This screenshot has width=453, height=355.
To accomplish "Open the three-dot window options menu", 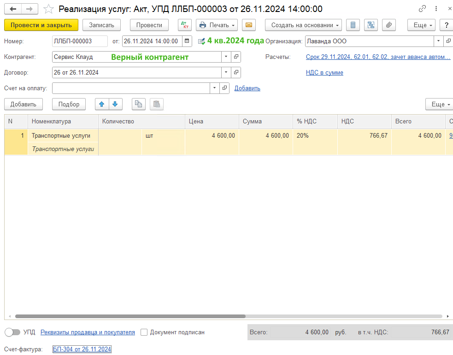I will (x=436, y=9).
